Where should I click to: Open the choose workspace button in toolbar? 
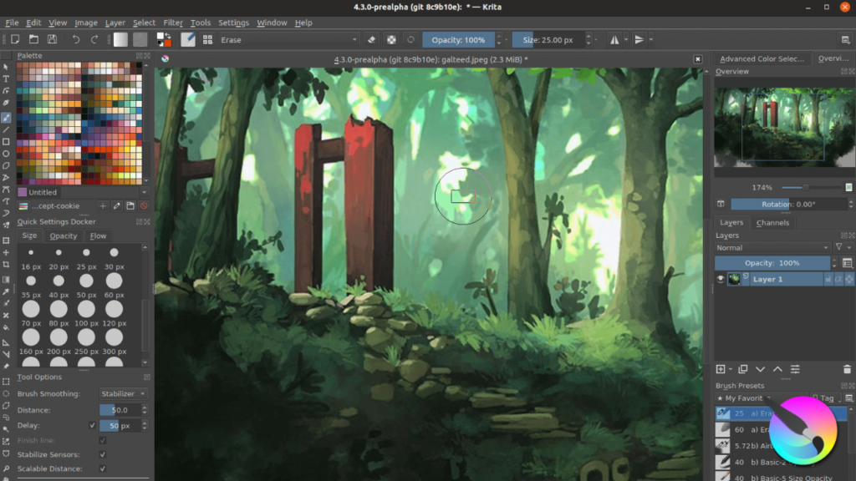coord(845,40)
